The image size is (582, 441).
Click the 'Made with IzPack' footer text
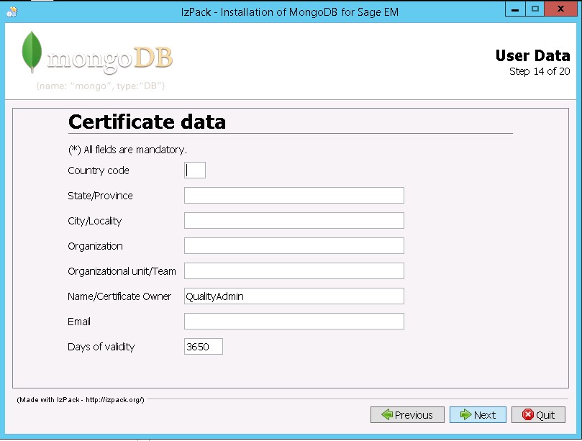[x=81, y=400]
